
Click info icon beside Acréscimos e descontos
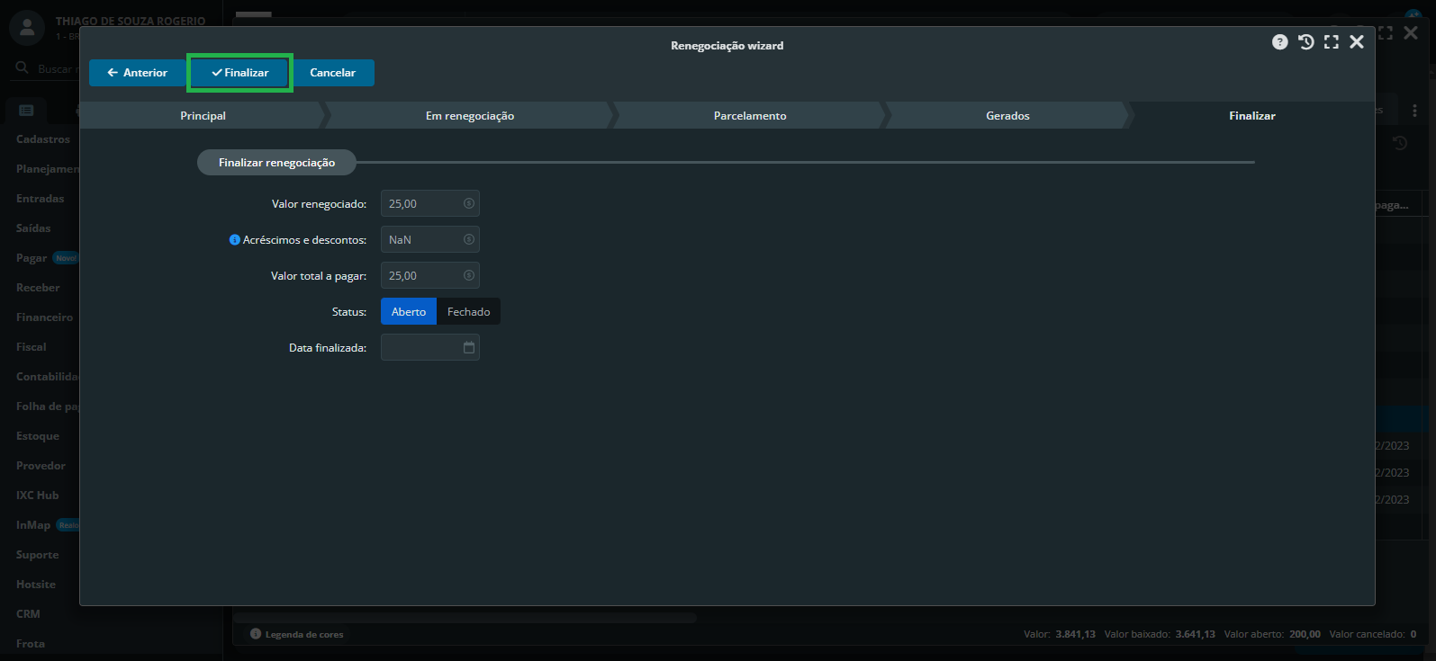click(x=235, y=240)
